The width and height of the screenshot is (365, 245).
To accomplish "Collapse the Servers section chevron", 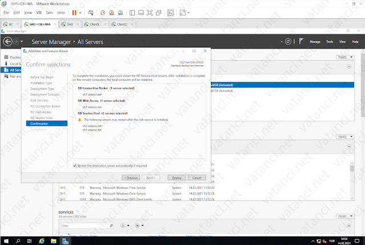I will pyautogui.click(x=349, y=67).
